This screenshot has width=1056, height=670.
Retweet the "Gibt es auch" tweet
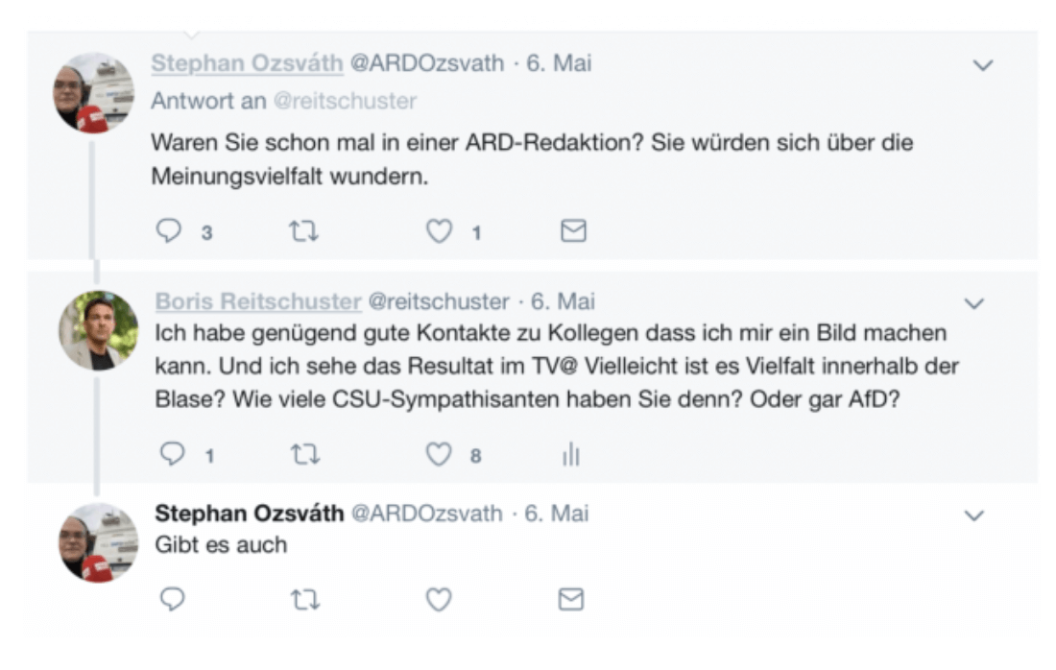304,600
